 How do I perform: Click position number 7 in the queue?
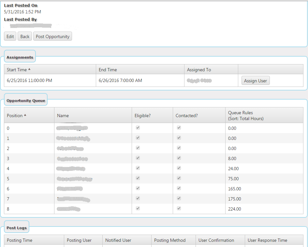8,199
